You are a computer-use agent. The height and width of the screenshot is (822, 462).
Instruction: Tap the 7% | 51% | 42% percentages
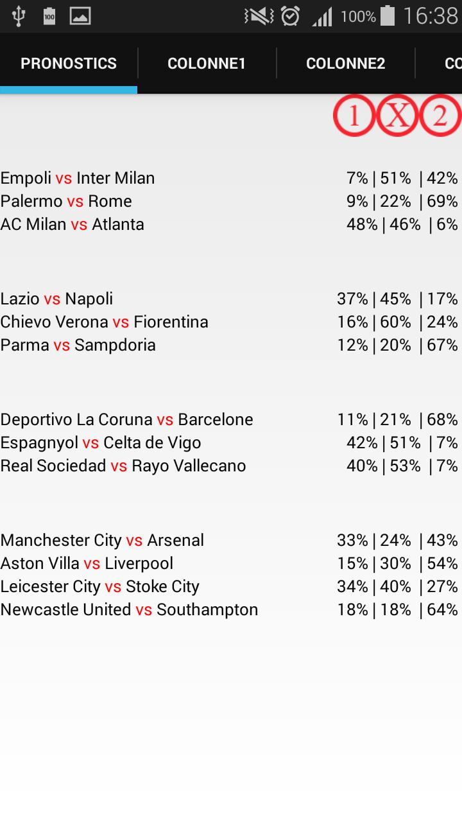point(402,178)
